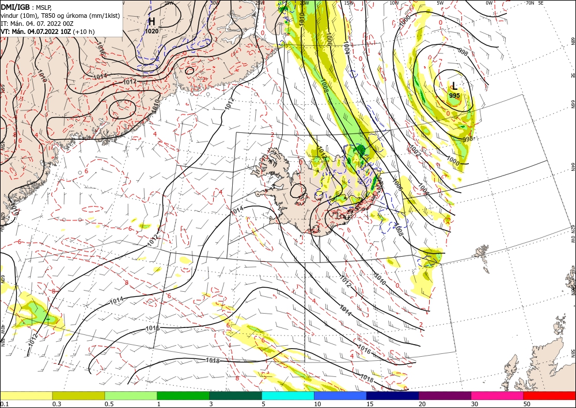The width and height of the screenshot is (576, 408).
Task: Click the "5E" label beside 70N
Action: click(541, 3)
